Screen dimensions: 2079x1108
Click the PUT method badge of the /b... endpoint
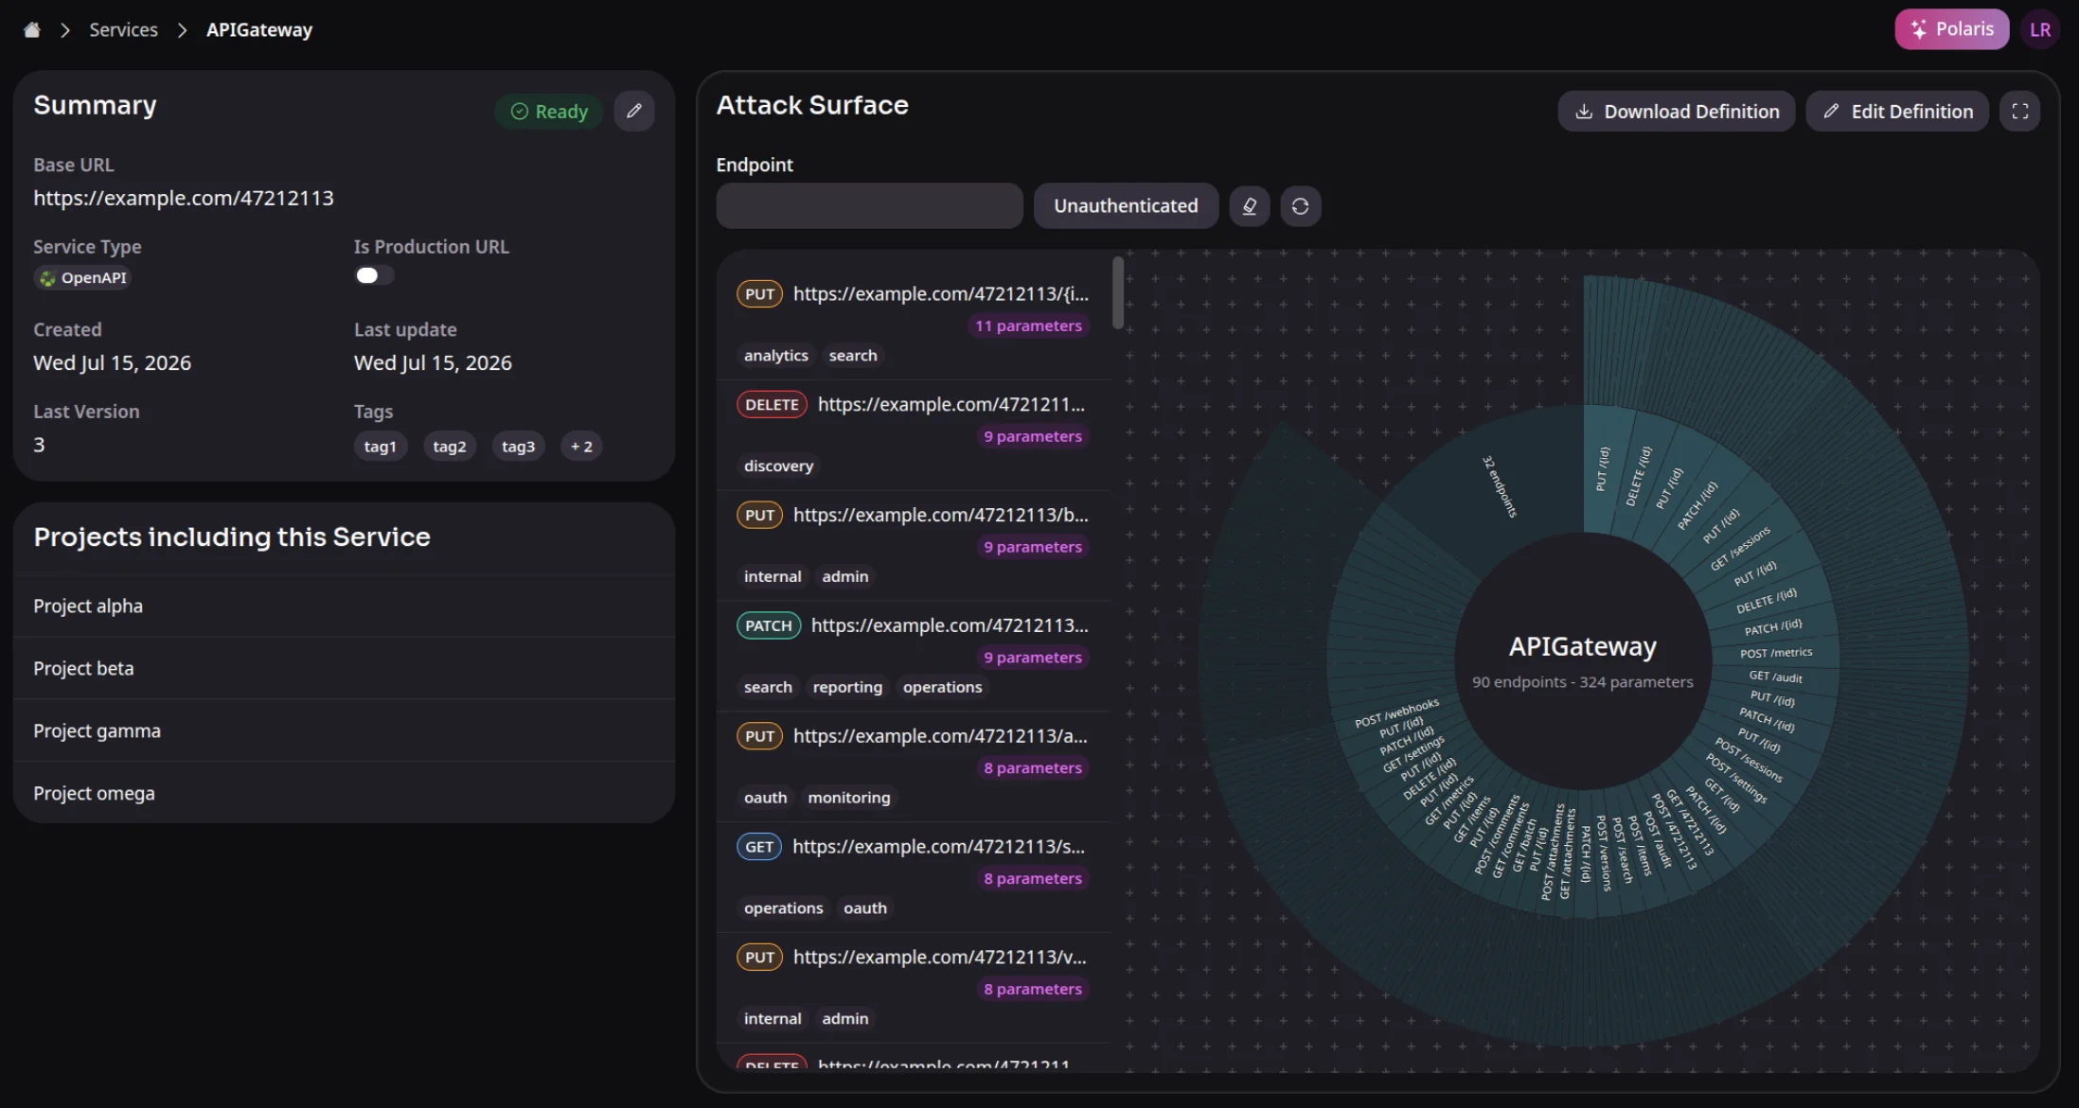pyautogui.click(x=759, y=516)
